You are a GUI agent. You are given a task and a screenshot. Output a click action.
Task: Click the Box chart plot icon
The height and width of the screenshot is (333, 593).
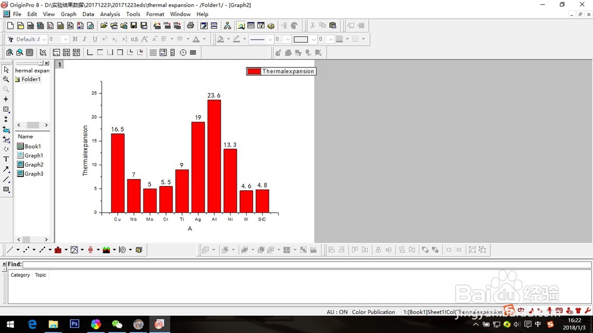(90, 250)
